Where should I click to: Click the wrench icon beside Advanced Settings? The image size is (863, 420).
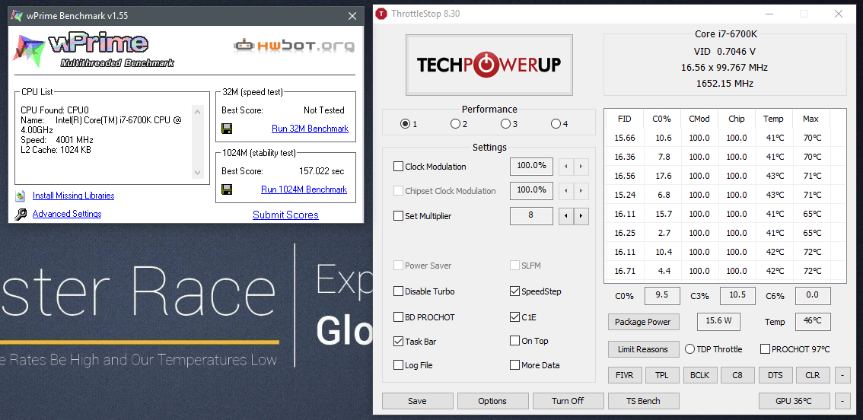tap(21, 214)
